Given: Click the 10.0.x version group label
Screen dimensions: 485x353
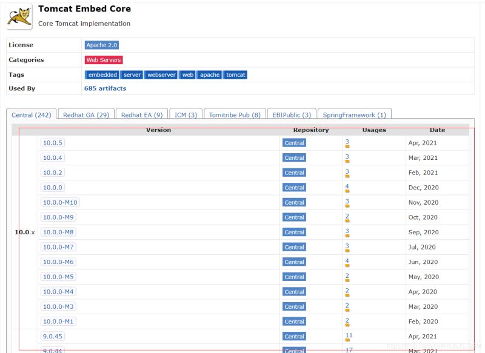Looking at the screenshot, I should click(x=25, y=233).
